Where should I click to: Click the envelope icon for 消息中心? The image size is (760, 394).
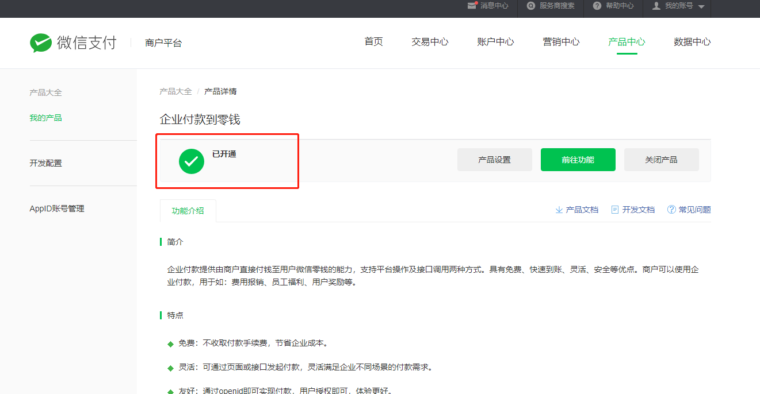tap(472, 6)
